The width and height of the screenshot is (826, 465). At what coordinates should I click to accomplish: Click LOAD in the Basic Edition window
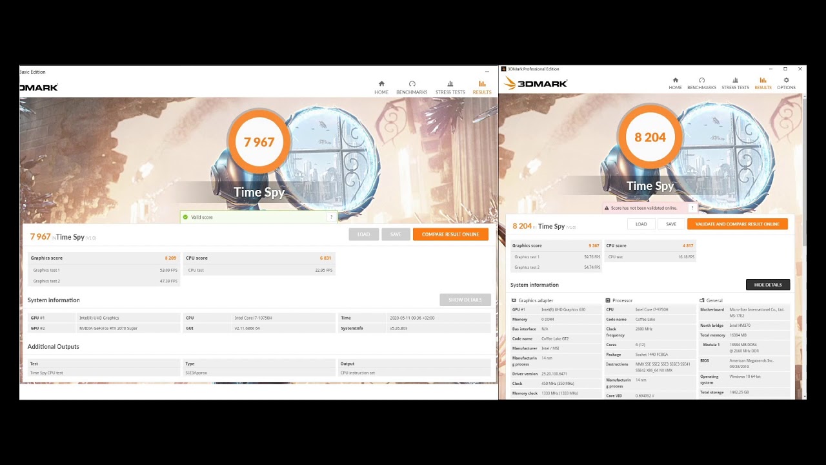coord(364,234)
